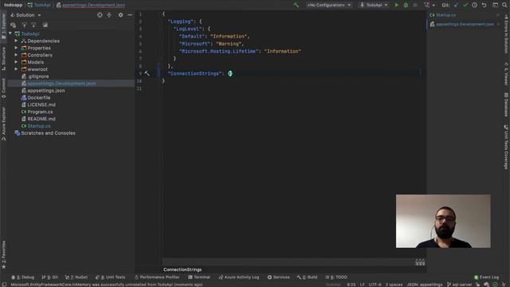Open the NuGet tool window tab
The width and height of the screenshot is (510, 287).
(x=76, y=277)
